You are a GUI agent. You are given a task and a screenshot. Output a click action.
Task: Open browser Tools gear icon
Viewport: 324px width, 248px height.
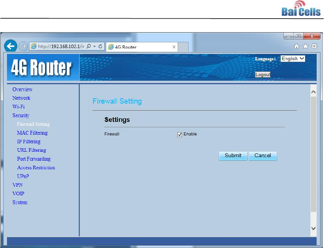click(314, 46)
